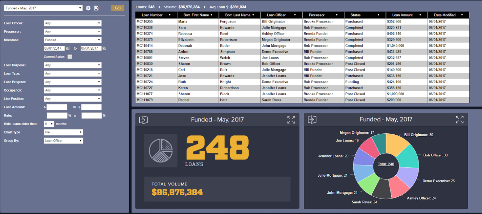Click the Joe Loans: 19 chart label
This screenshot has height=214, width=482.
[x=347, y=140]
